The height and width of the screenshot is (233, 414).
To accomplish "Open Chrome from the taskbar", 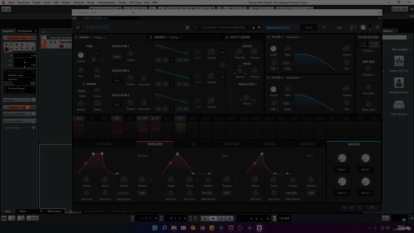I will coord(202,228).
